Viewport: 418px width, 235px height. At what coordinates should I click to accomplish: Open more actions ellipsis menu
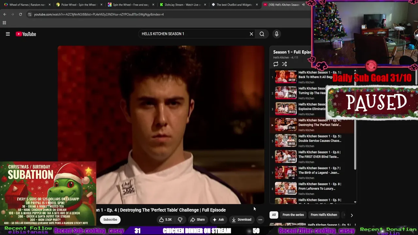pyautogui.click(x=260, y=220)
